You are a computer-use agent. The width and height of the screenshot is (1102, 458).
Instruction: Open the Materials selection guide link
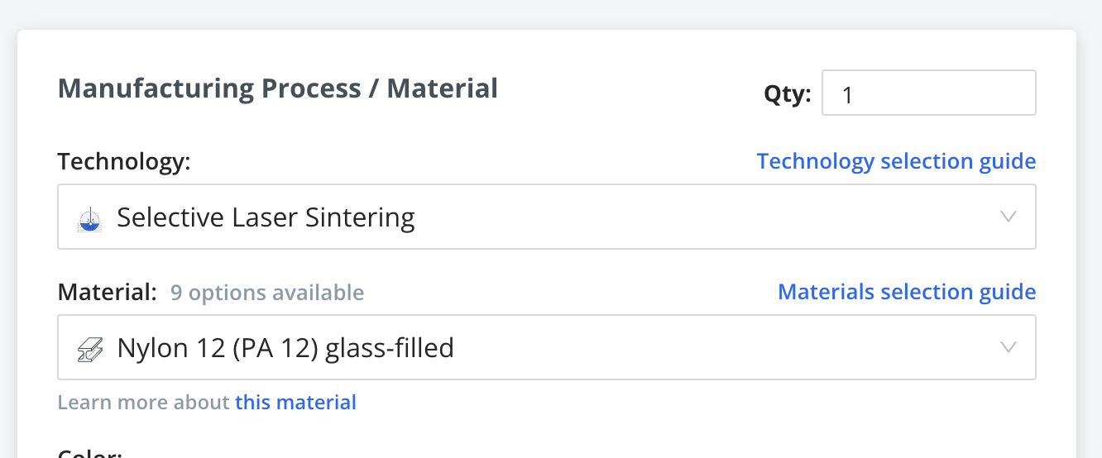pyautogui.click(x=907, y=292)
